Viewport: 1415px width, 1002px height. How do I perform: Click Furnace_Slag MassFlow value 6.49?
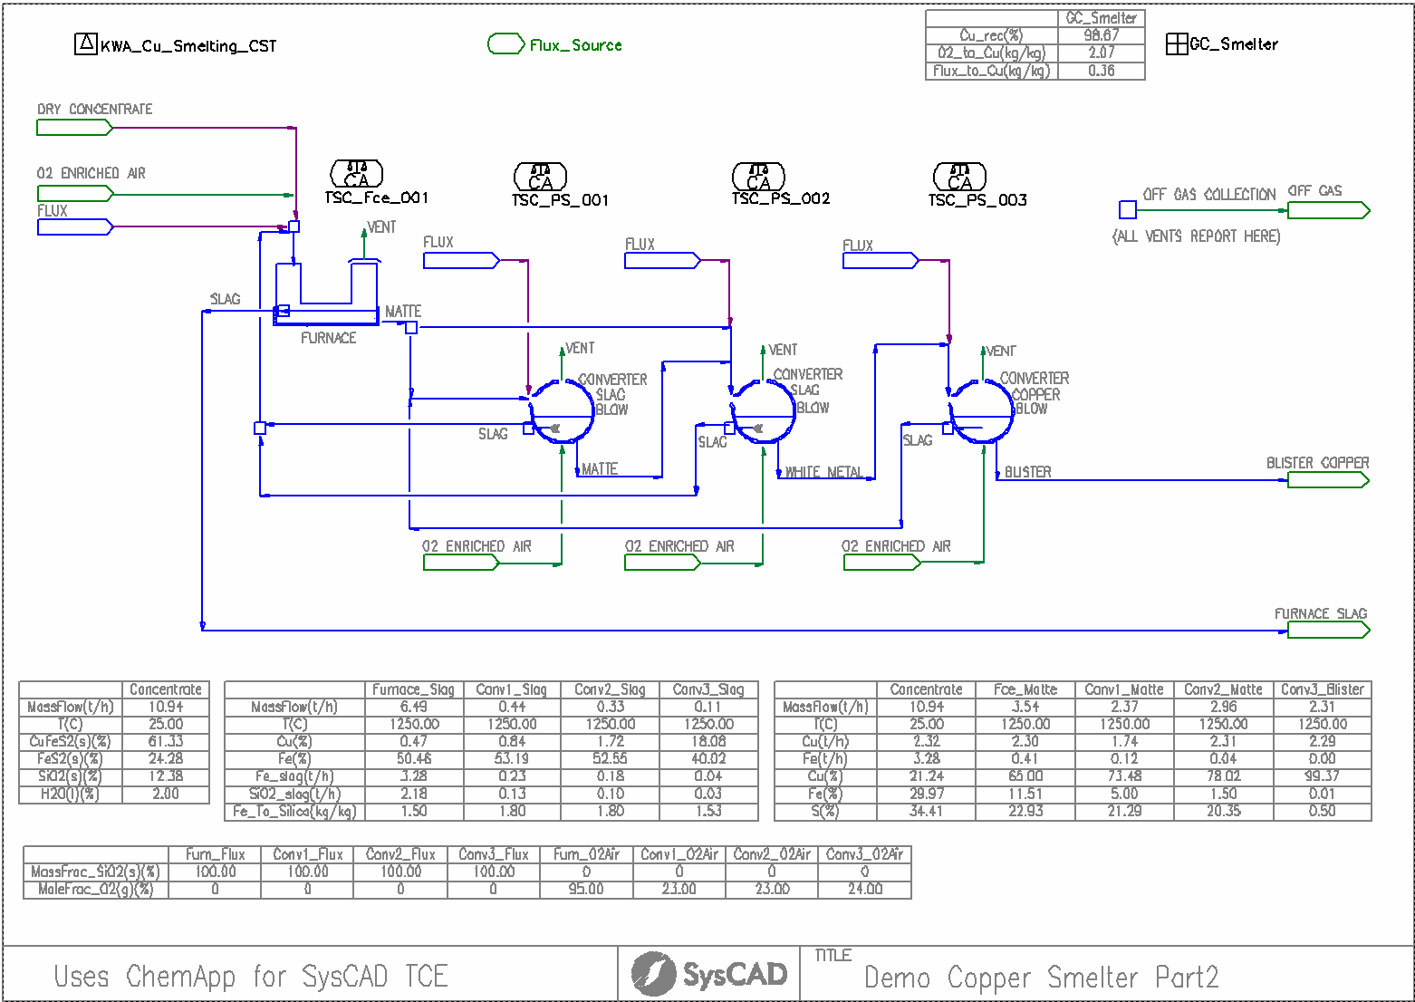(x=414, y=707)
